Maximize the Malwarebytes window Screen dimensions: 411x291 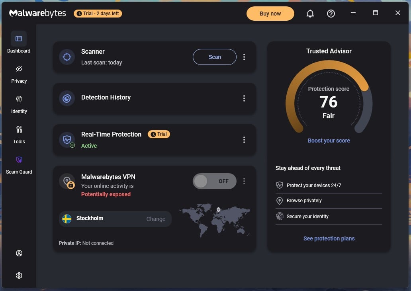375,13
